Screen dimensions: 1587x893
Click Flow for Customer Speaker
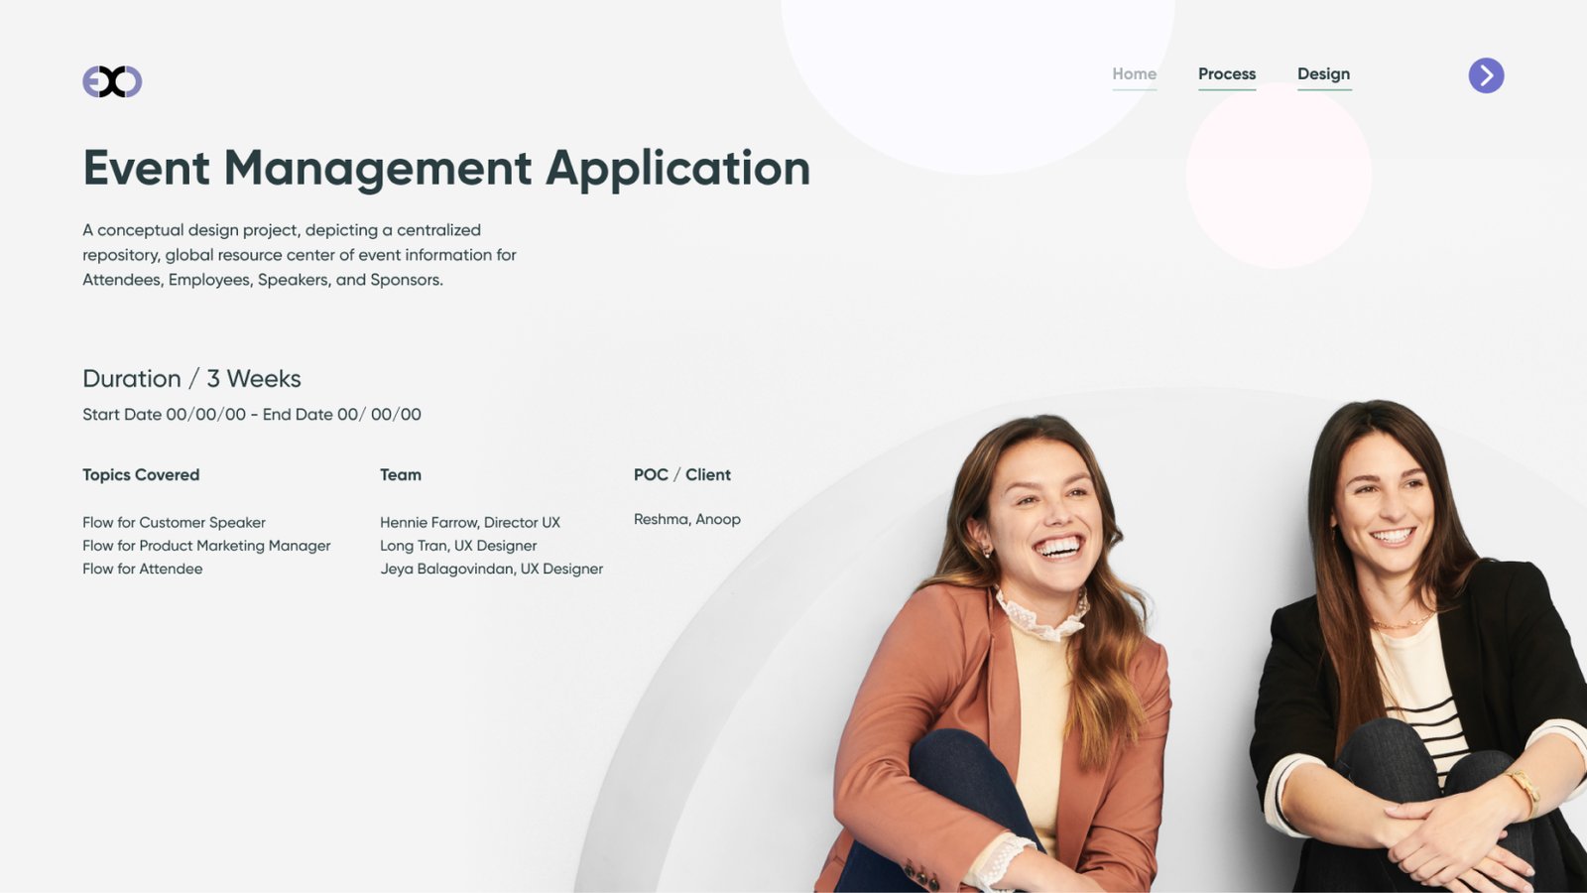174,523
